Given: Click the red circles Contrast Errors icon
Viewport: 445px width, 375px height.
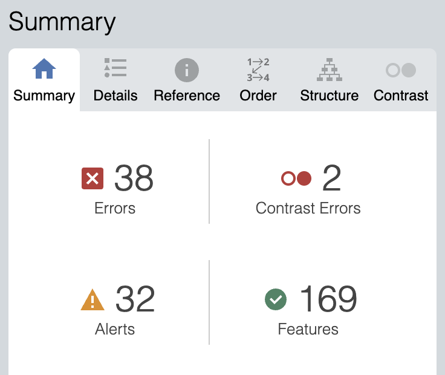Looking at the screenshot, I should tap(296, 178).
